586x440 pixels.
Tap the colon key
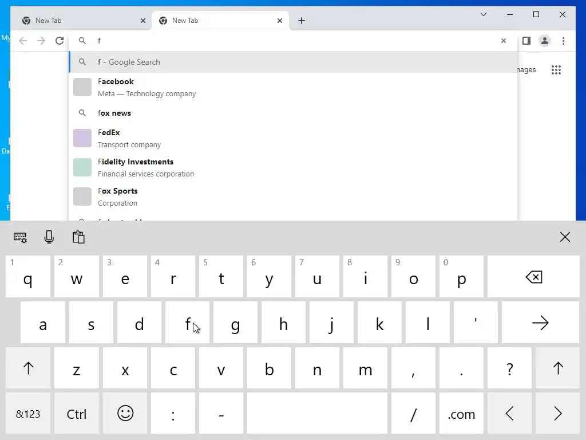coord(173,414)
